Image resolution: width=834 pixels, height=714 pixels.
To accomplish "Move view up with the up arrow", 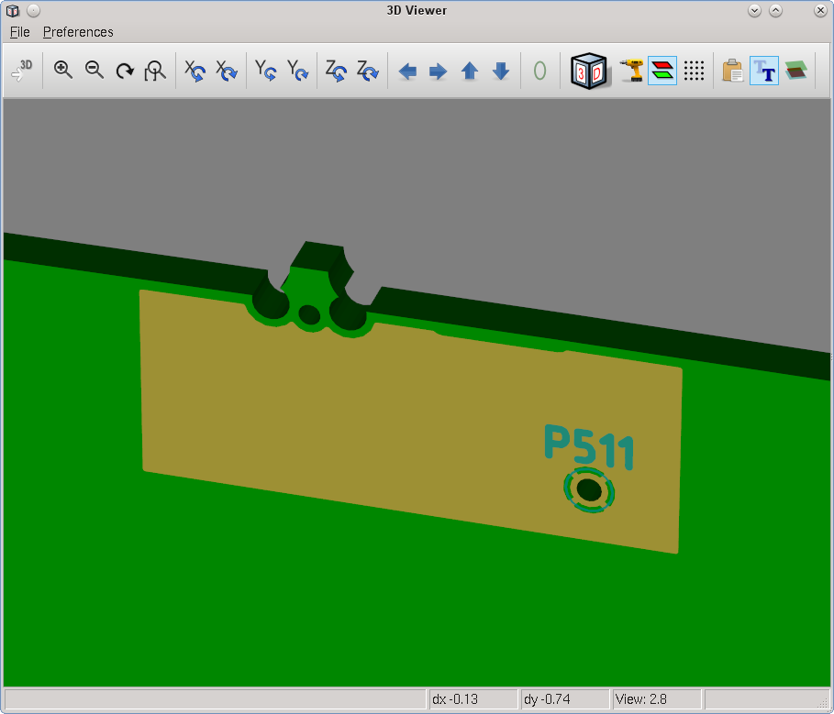I will click(x=470, y=71).
